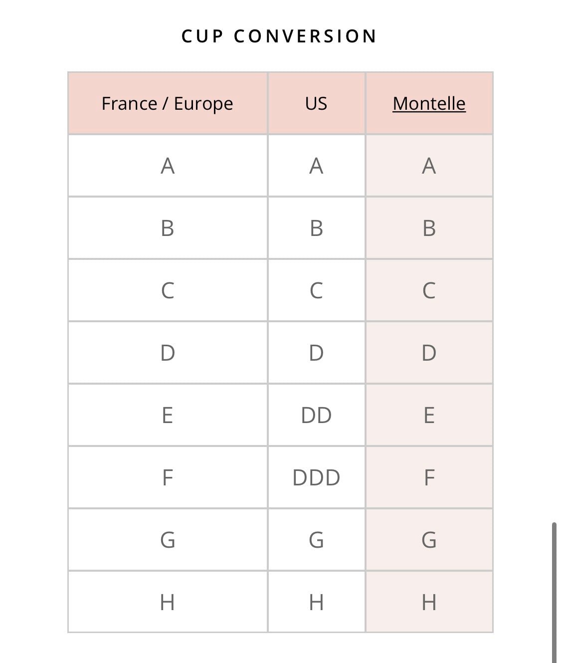Viewport: 561px width, 663px height.
Task: Select Montelle cup C cell
Action: click(x=429, y=290)
